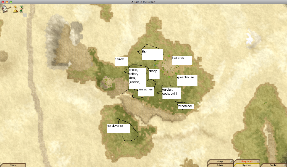Open the clipboard checklist with quill icon
The image size is (287, 167).
6,9
